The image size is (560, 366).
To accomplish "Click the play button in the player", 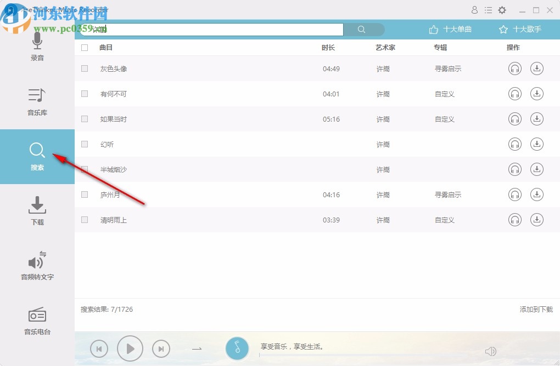I will (130, 348).
